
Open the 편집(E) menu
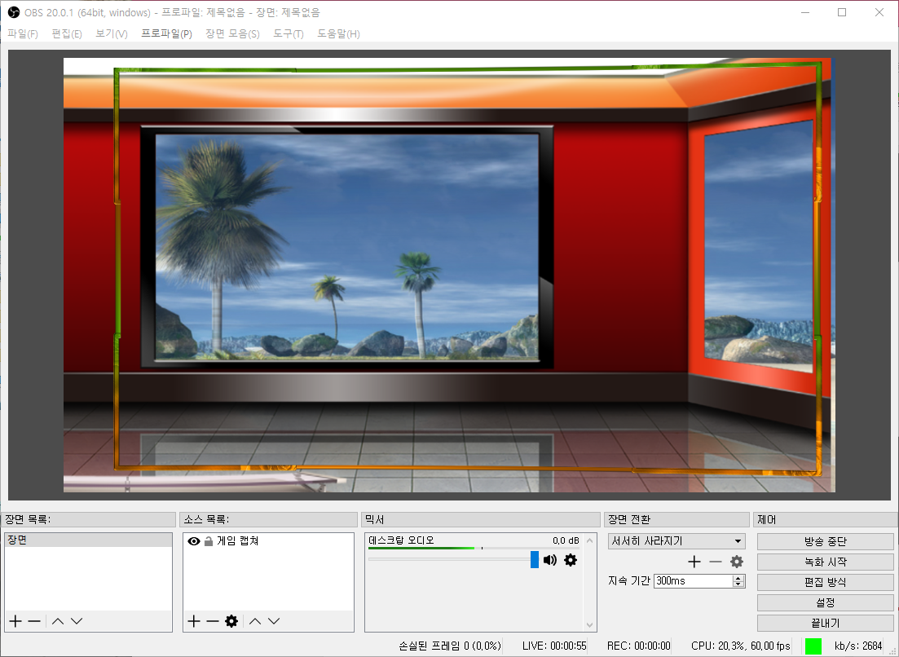coord(67,33)
